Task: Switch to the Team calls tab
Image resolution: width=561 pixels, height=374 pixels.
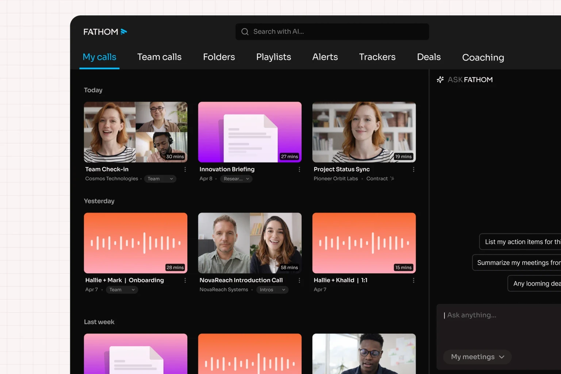Action: tap(159, 57)
